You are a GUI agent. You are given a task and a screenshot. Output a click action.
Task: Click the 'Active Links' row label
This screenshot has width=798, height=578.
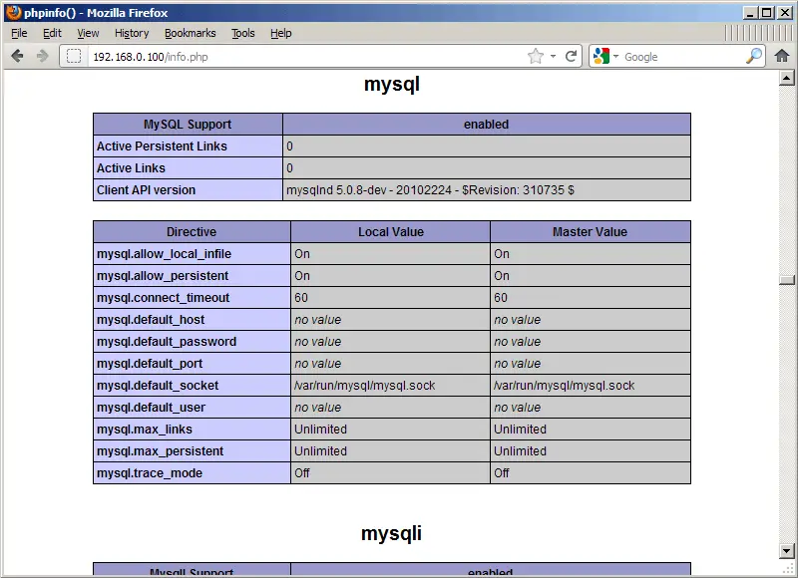point(131,167)
